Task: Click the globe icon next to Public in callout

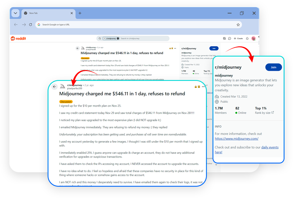Action: click(217, 102)
